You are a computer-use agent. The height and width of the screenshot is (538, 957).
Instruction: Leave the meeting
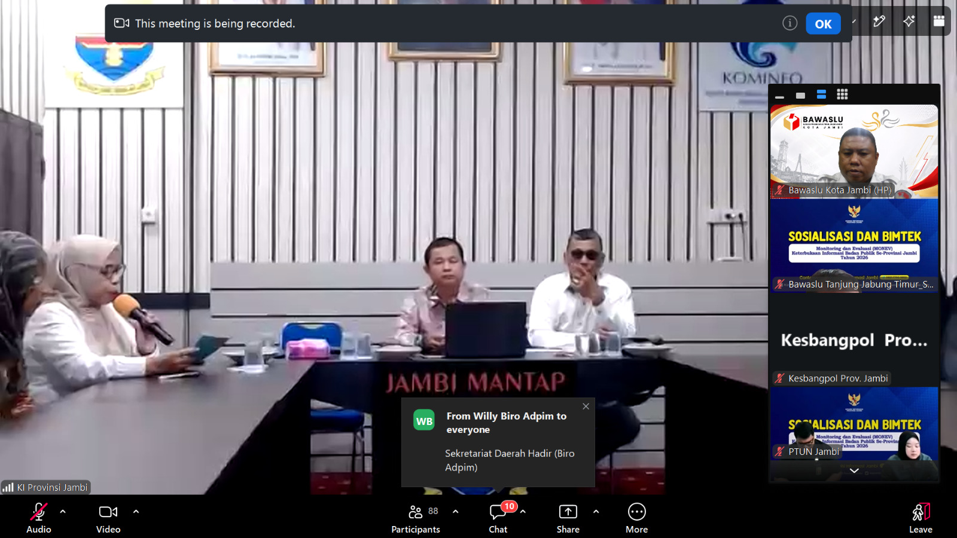coord(921,518)
